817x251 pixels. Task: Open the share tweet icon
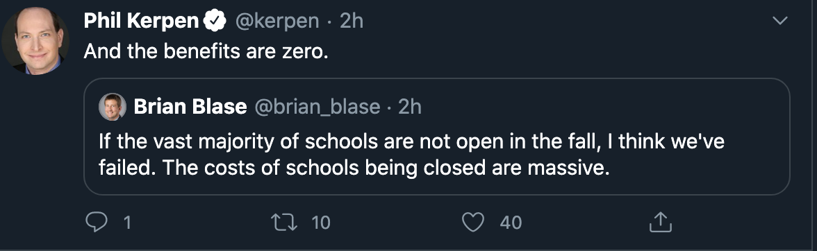(661, 223)
